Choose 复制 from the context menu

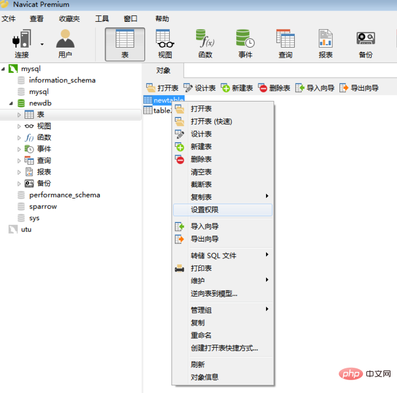click(223, 323)
